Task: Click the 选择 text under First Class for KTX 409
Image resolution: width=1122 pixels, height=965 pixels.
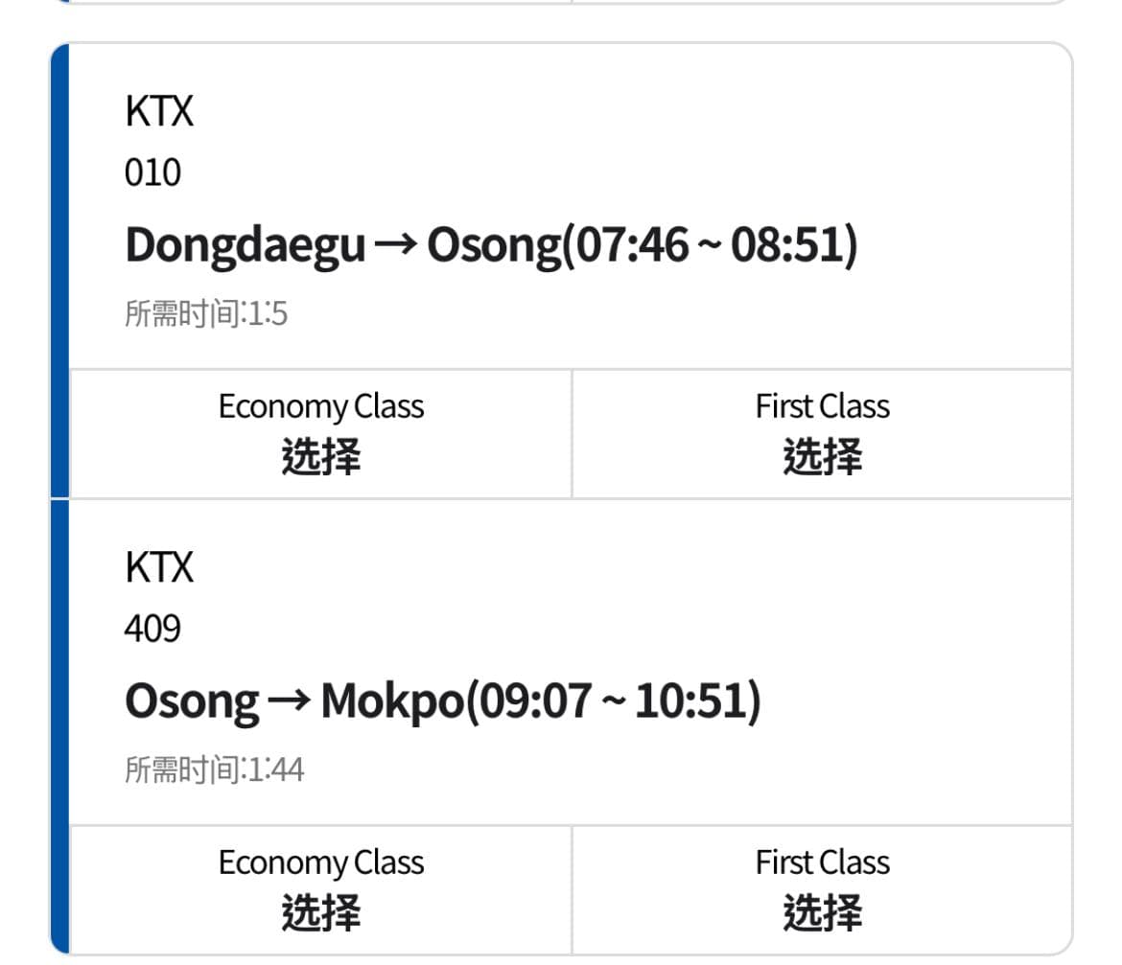Action: (x=823, y=912)
